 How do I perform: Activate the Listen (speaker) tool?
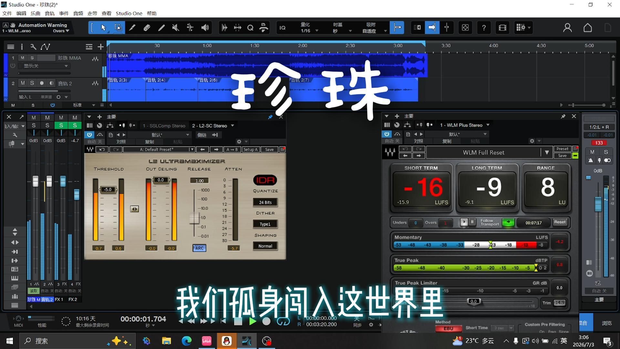point(205,28)
